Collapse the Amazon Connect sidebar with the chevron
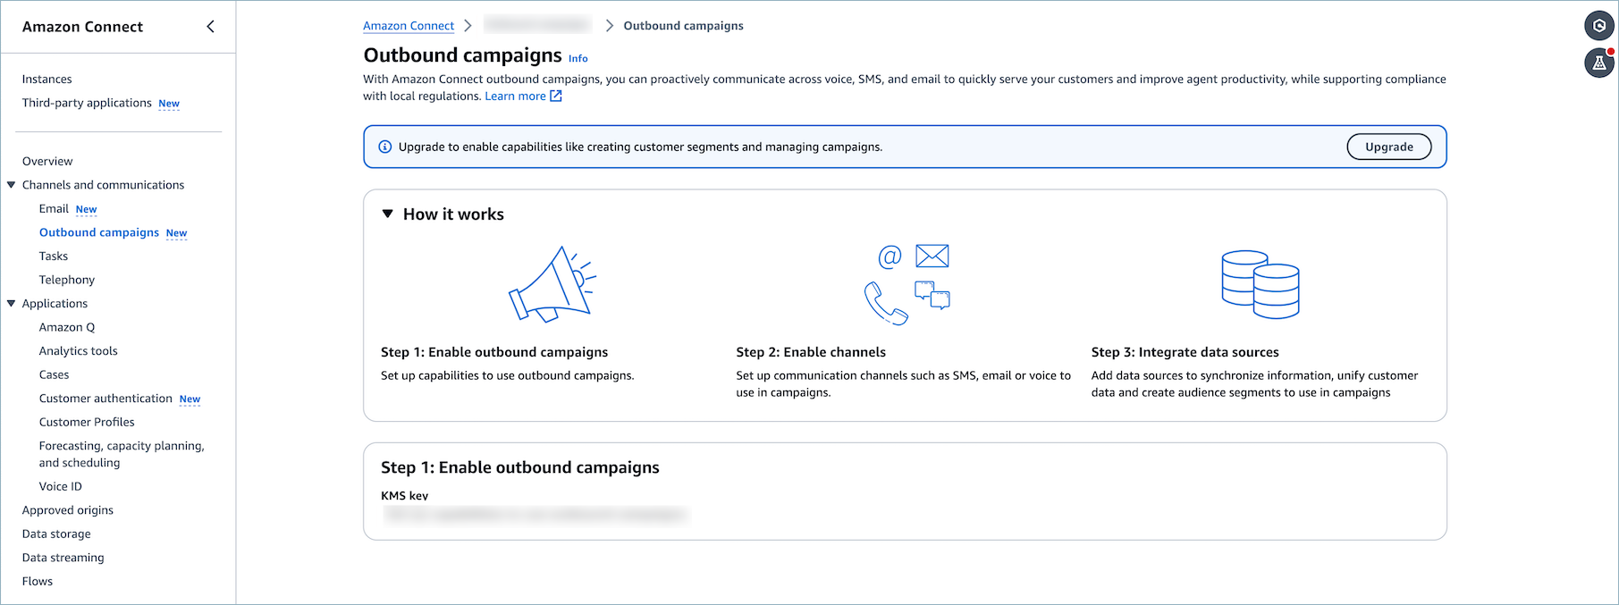The image size is (1619, 605). [x=210, y=27]
